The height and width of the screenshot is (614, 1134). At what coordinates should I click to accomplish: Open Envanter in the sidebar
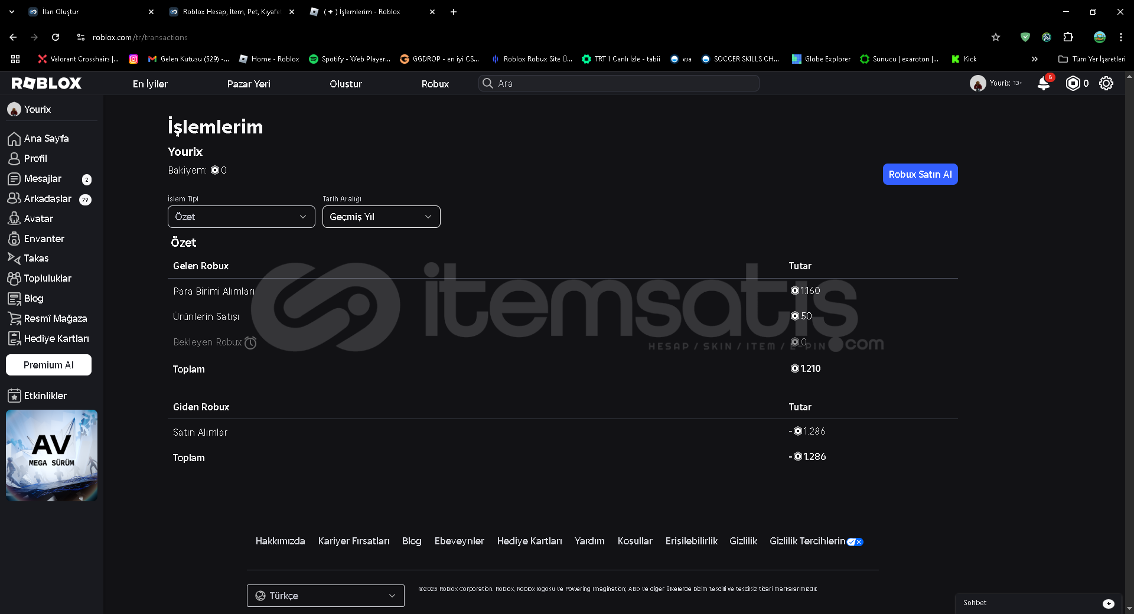pyautogui.click(x=36, y=239)
